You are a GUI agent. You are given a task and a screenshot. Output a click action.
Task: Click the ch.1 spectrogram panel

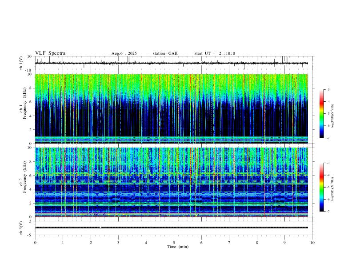pyautogui.click(x=171, y=108)
